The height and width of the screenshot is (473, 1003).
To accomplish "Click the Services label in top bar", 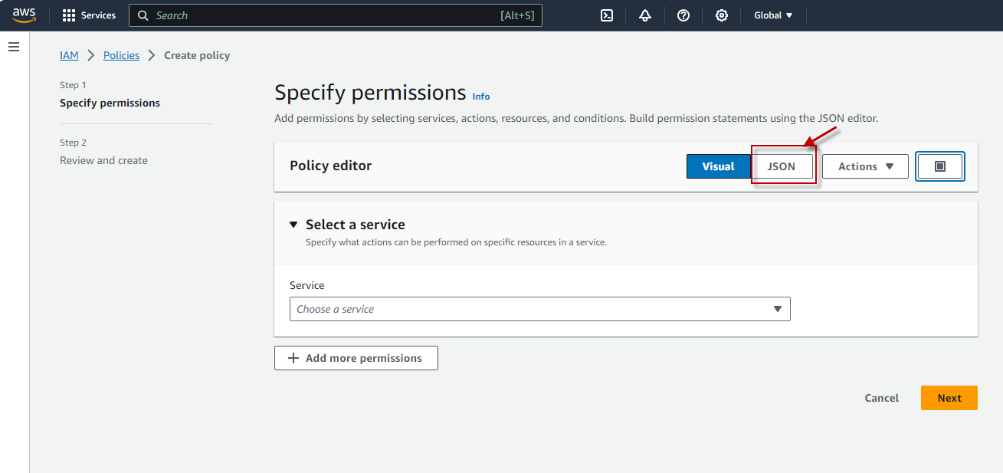I will pos(98,15).
